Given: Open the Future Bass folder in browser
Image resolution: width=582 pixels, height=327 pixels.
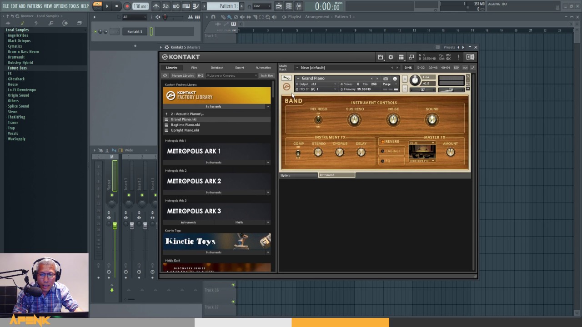Looking at the screenshot, I should 17,68.
